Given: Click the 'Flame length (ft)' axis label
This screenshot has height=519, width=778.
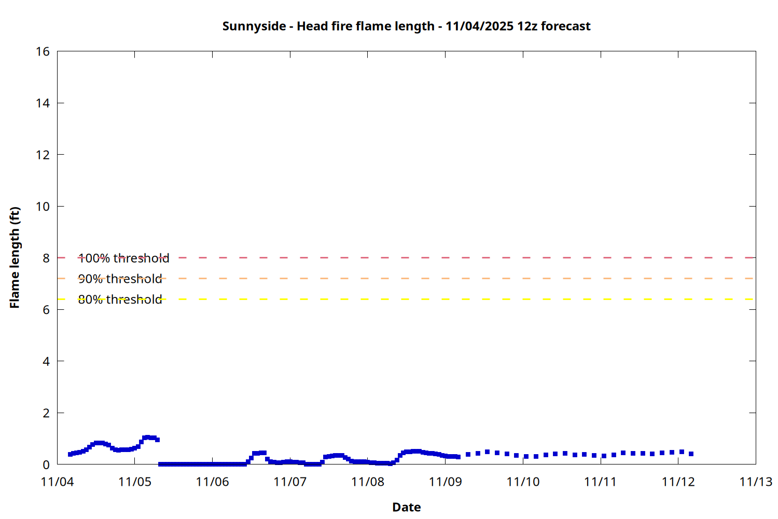Looking at the screenshot, I should coord(15,257).
